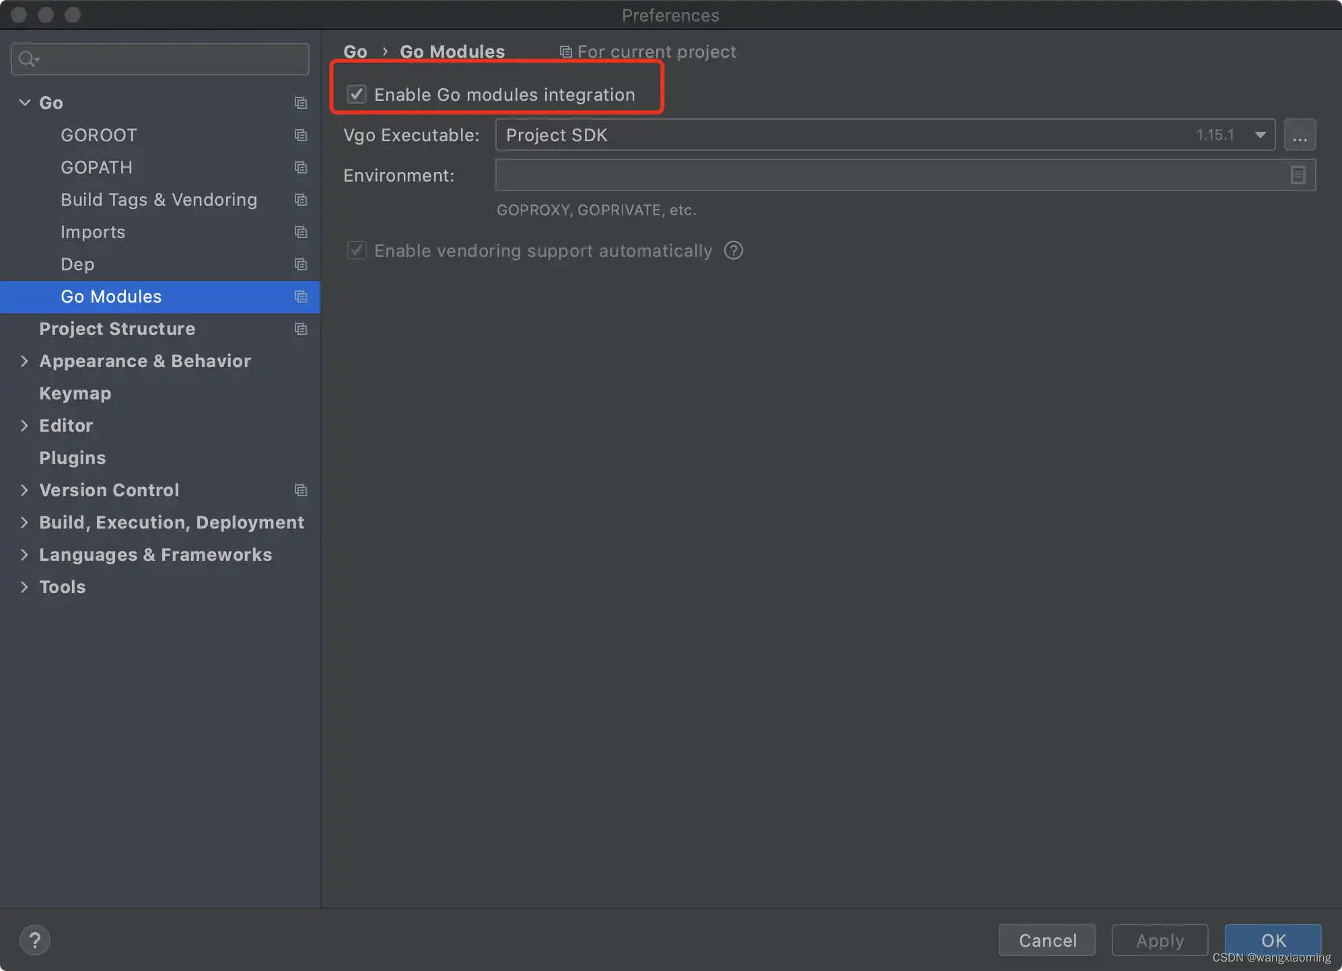The width and height of the screenshot is (1342, 971).
Task: Click project-level icon next to GOROOT
Action: point(301,135)
